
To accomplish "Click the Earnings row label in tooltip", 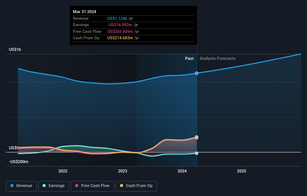I will [81, 25].
